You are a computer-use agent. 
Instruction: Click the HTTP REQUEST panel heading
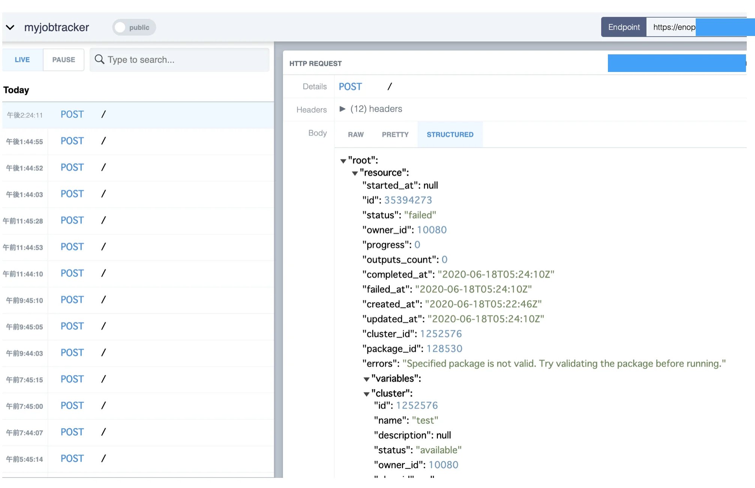coord(315,64)
